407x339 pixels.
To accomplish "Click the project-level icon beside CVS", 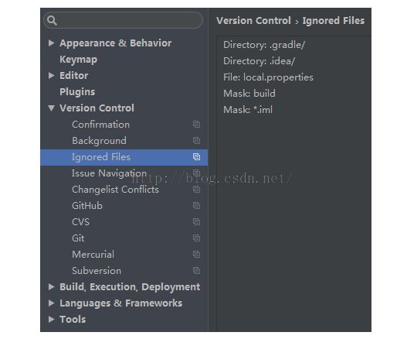I will pos(196,222).
